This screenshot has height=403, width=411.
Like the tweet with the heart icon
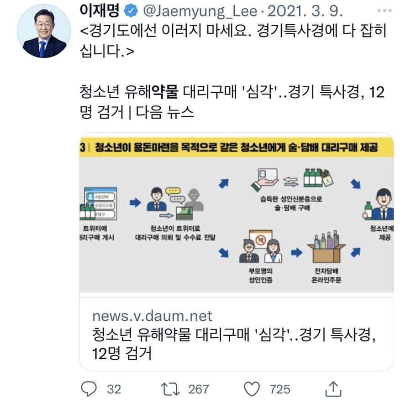[x=252, y=389]
